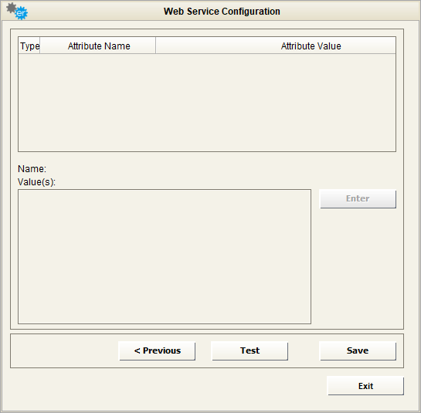The width and height of the screenshot is (421, 413).
Task: Exit the configuration dialog
Action: (365, 386)
